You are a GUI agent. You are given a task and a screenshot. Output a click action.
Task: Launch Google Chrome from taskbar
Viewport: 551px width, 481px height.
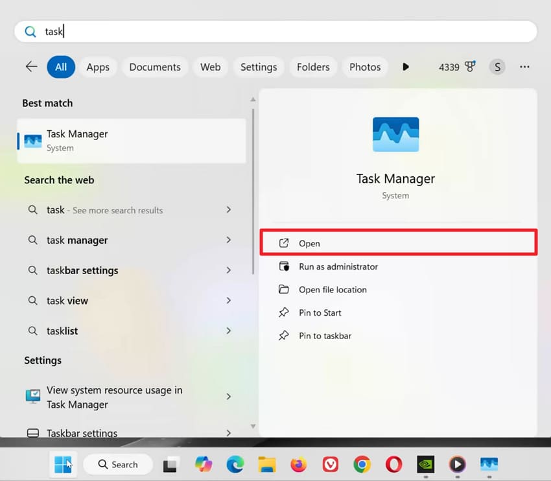(x=362, y=464)
